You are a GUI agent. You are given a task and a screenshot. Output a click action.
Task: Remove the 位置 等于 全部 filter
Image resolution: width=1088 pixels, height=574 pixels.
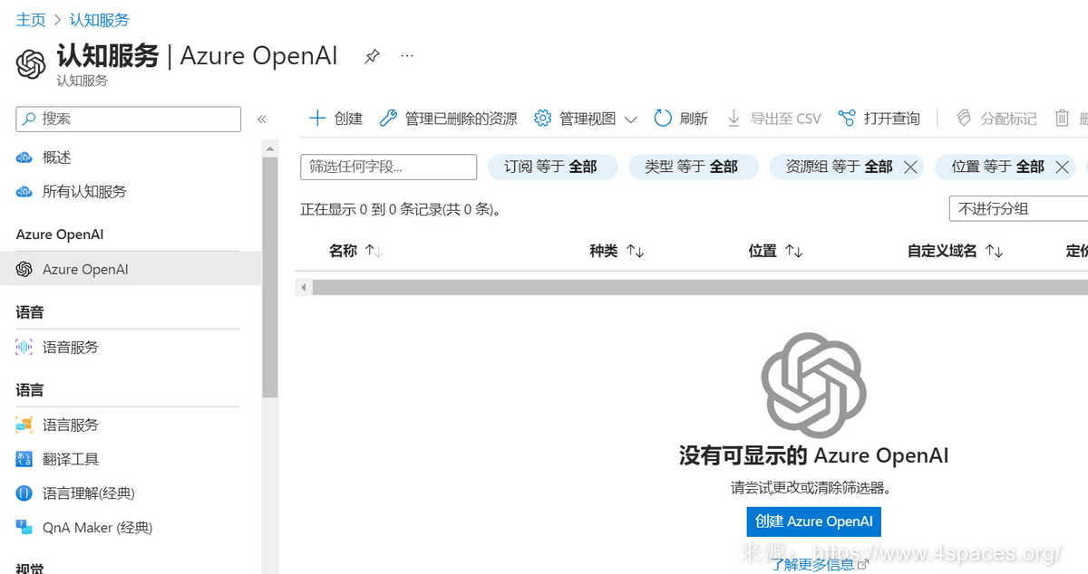click(1064, 167)
